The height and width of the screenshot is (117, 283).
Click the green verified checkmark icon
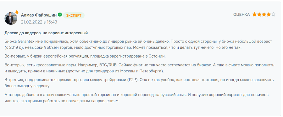point(60,14)
